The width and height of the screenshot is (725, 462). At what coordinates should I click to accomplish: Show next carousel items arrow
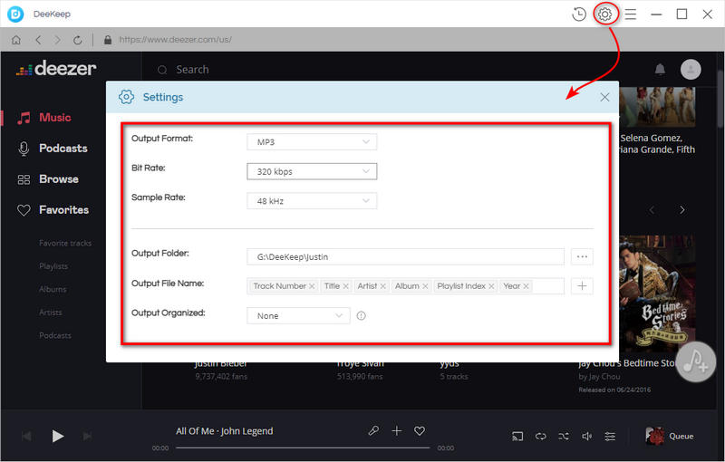tap(682, 210)
